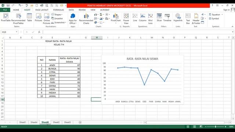
Task: Insert a Hyperlink
Action: point(178,18)
